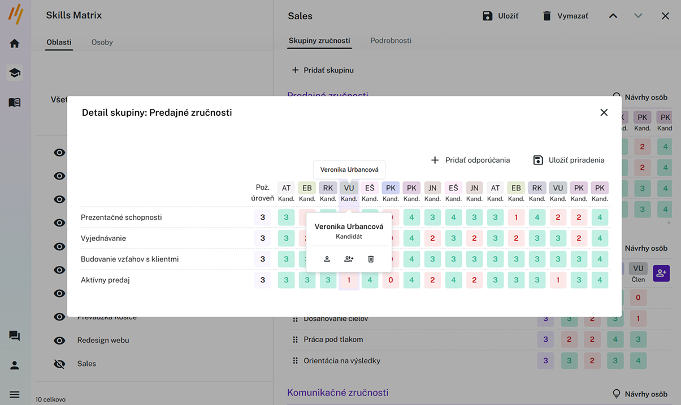Toggle visibility of Redesign webu area
The width and height of the screenshot is (681, 405).
point(59,341)
